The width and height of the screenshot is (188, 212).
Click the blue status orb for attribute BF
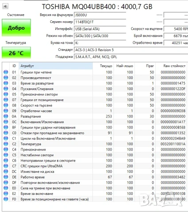click(6, 127)
